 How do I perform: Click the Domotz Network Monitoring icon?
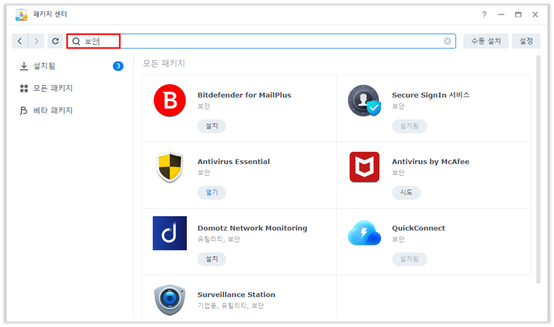tap(170, 233)
